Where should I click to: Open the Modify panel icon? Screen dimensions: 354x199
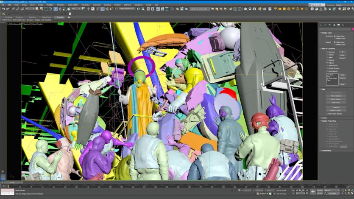[x=325, y=25]
